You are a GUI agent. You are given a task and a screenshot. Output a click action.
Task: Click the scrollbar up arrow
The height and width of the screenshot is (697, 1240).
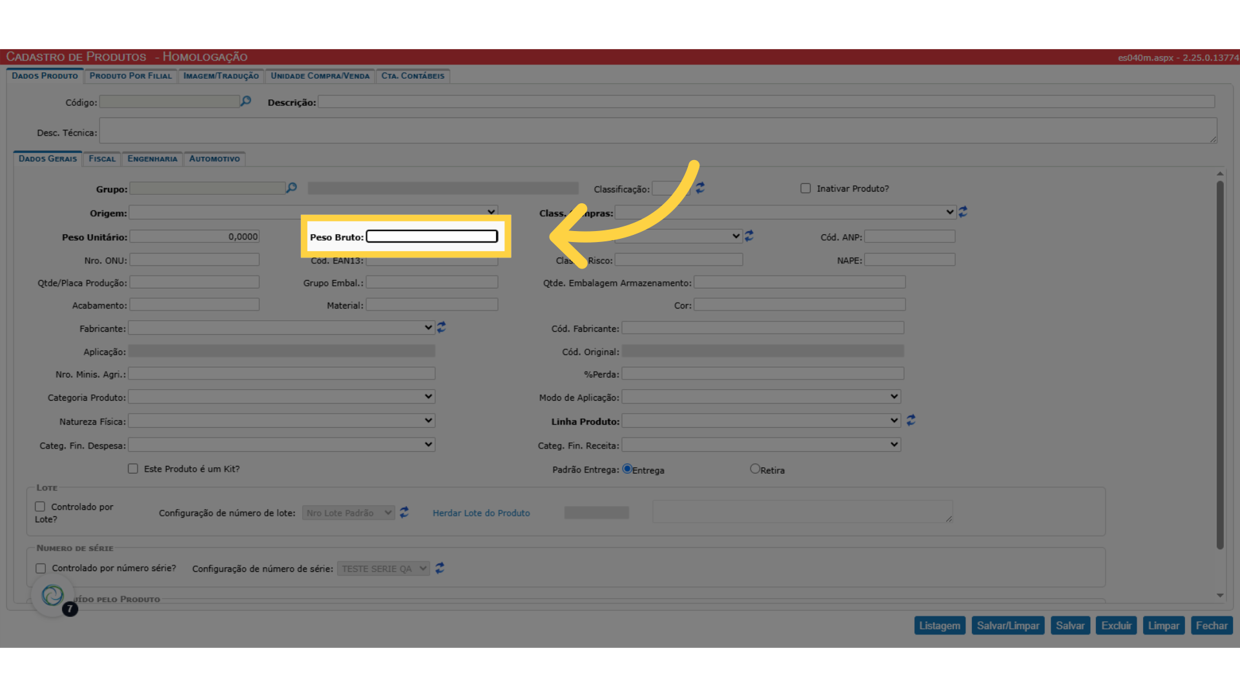pyautogui.click(x=1220, y=174)
